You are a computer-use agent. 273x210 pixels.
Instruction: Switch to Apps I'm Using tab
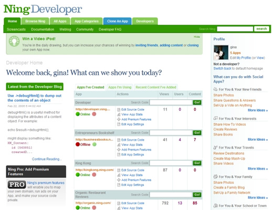120,87
